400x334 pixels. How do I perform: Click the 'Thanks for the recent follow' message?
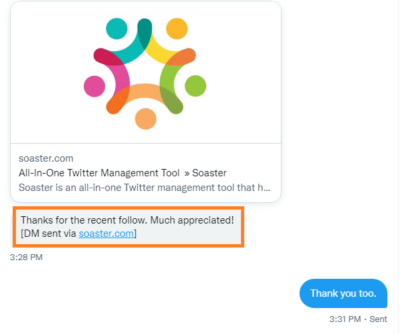click(128, 227)
